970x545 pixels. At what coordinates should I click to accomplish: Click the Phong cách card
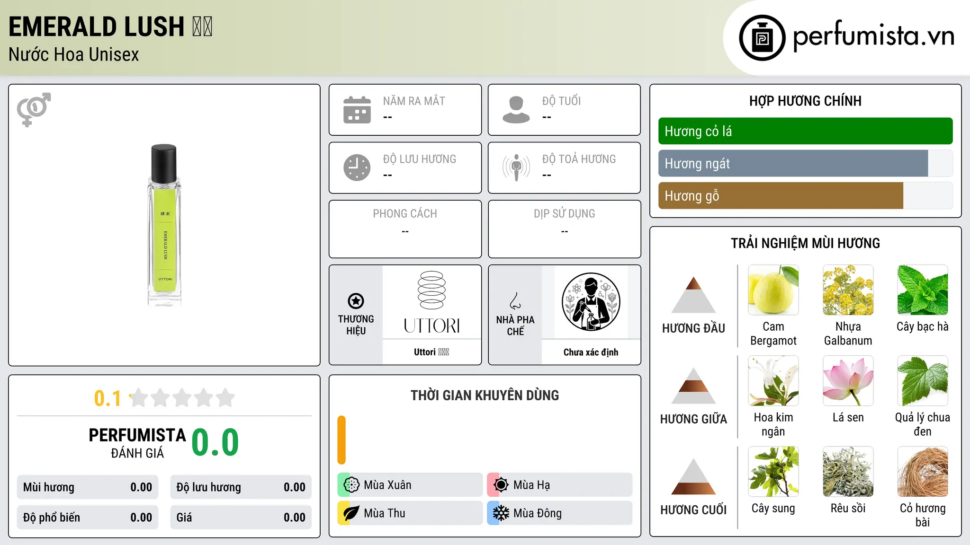point(405,229)
